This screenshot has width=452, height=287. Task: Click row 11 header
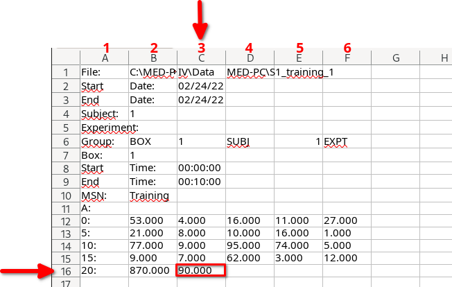point(66,209)
